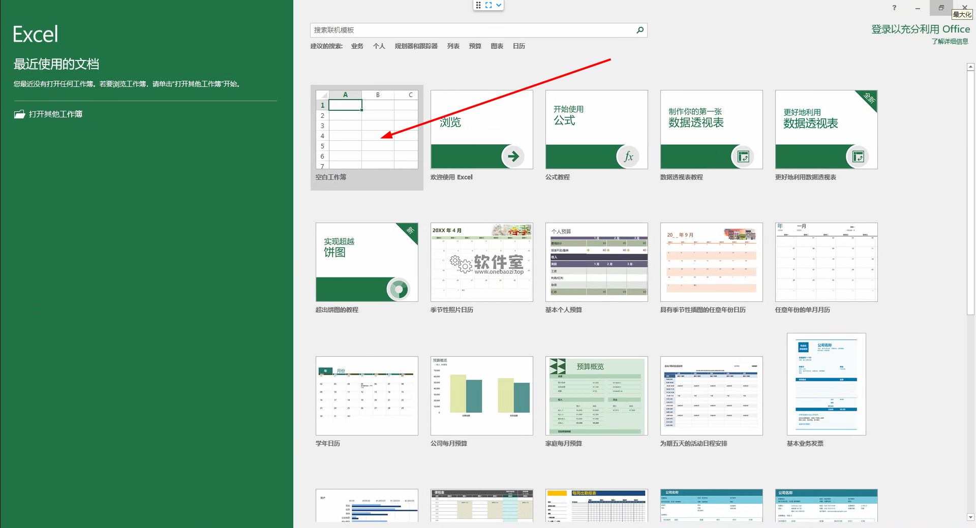Screen dimensions: 976x528
Task: Open the 更好地利用数据透视表 template
Action: coord(827,136)
